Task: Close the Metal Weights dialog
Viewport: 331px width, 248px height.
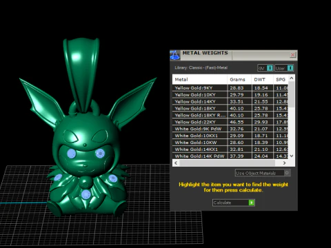Action: 292,55
